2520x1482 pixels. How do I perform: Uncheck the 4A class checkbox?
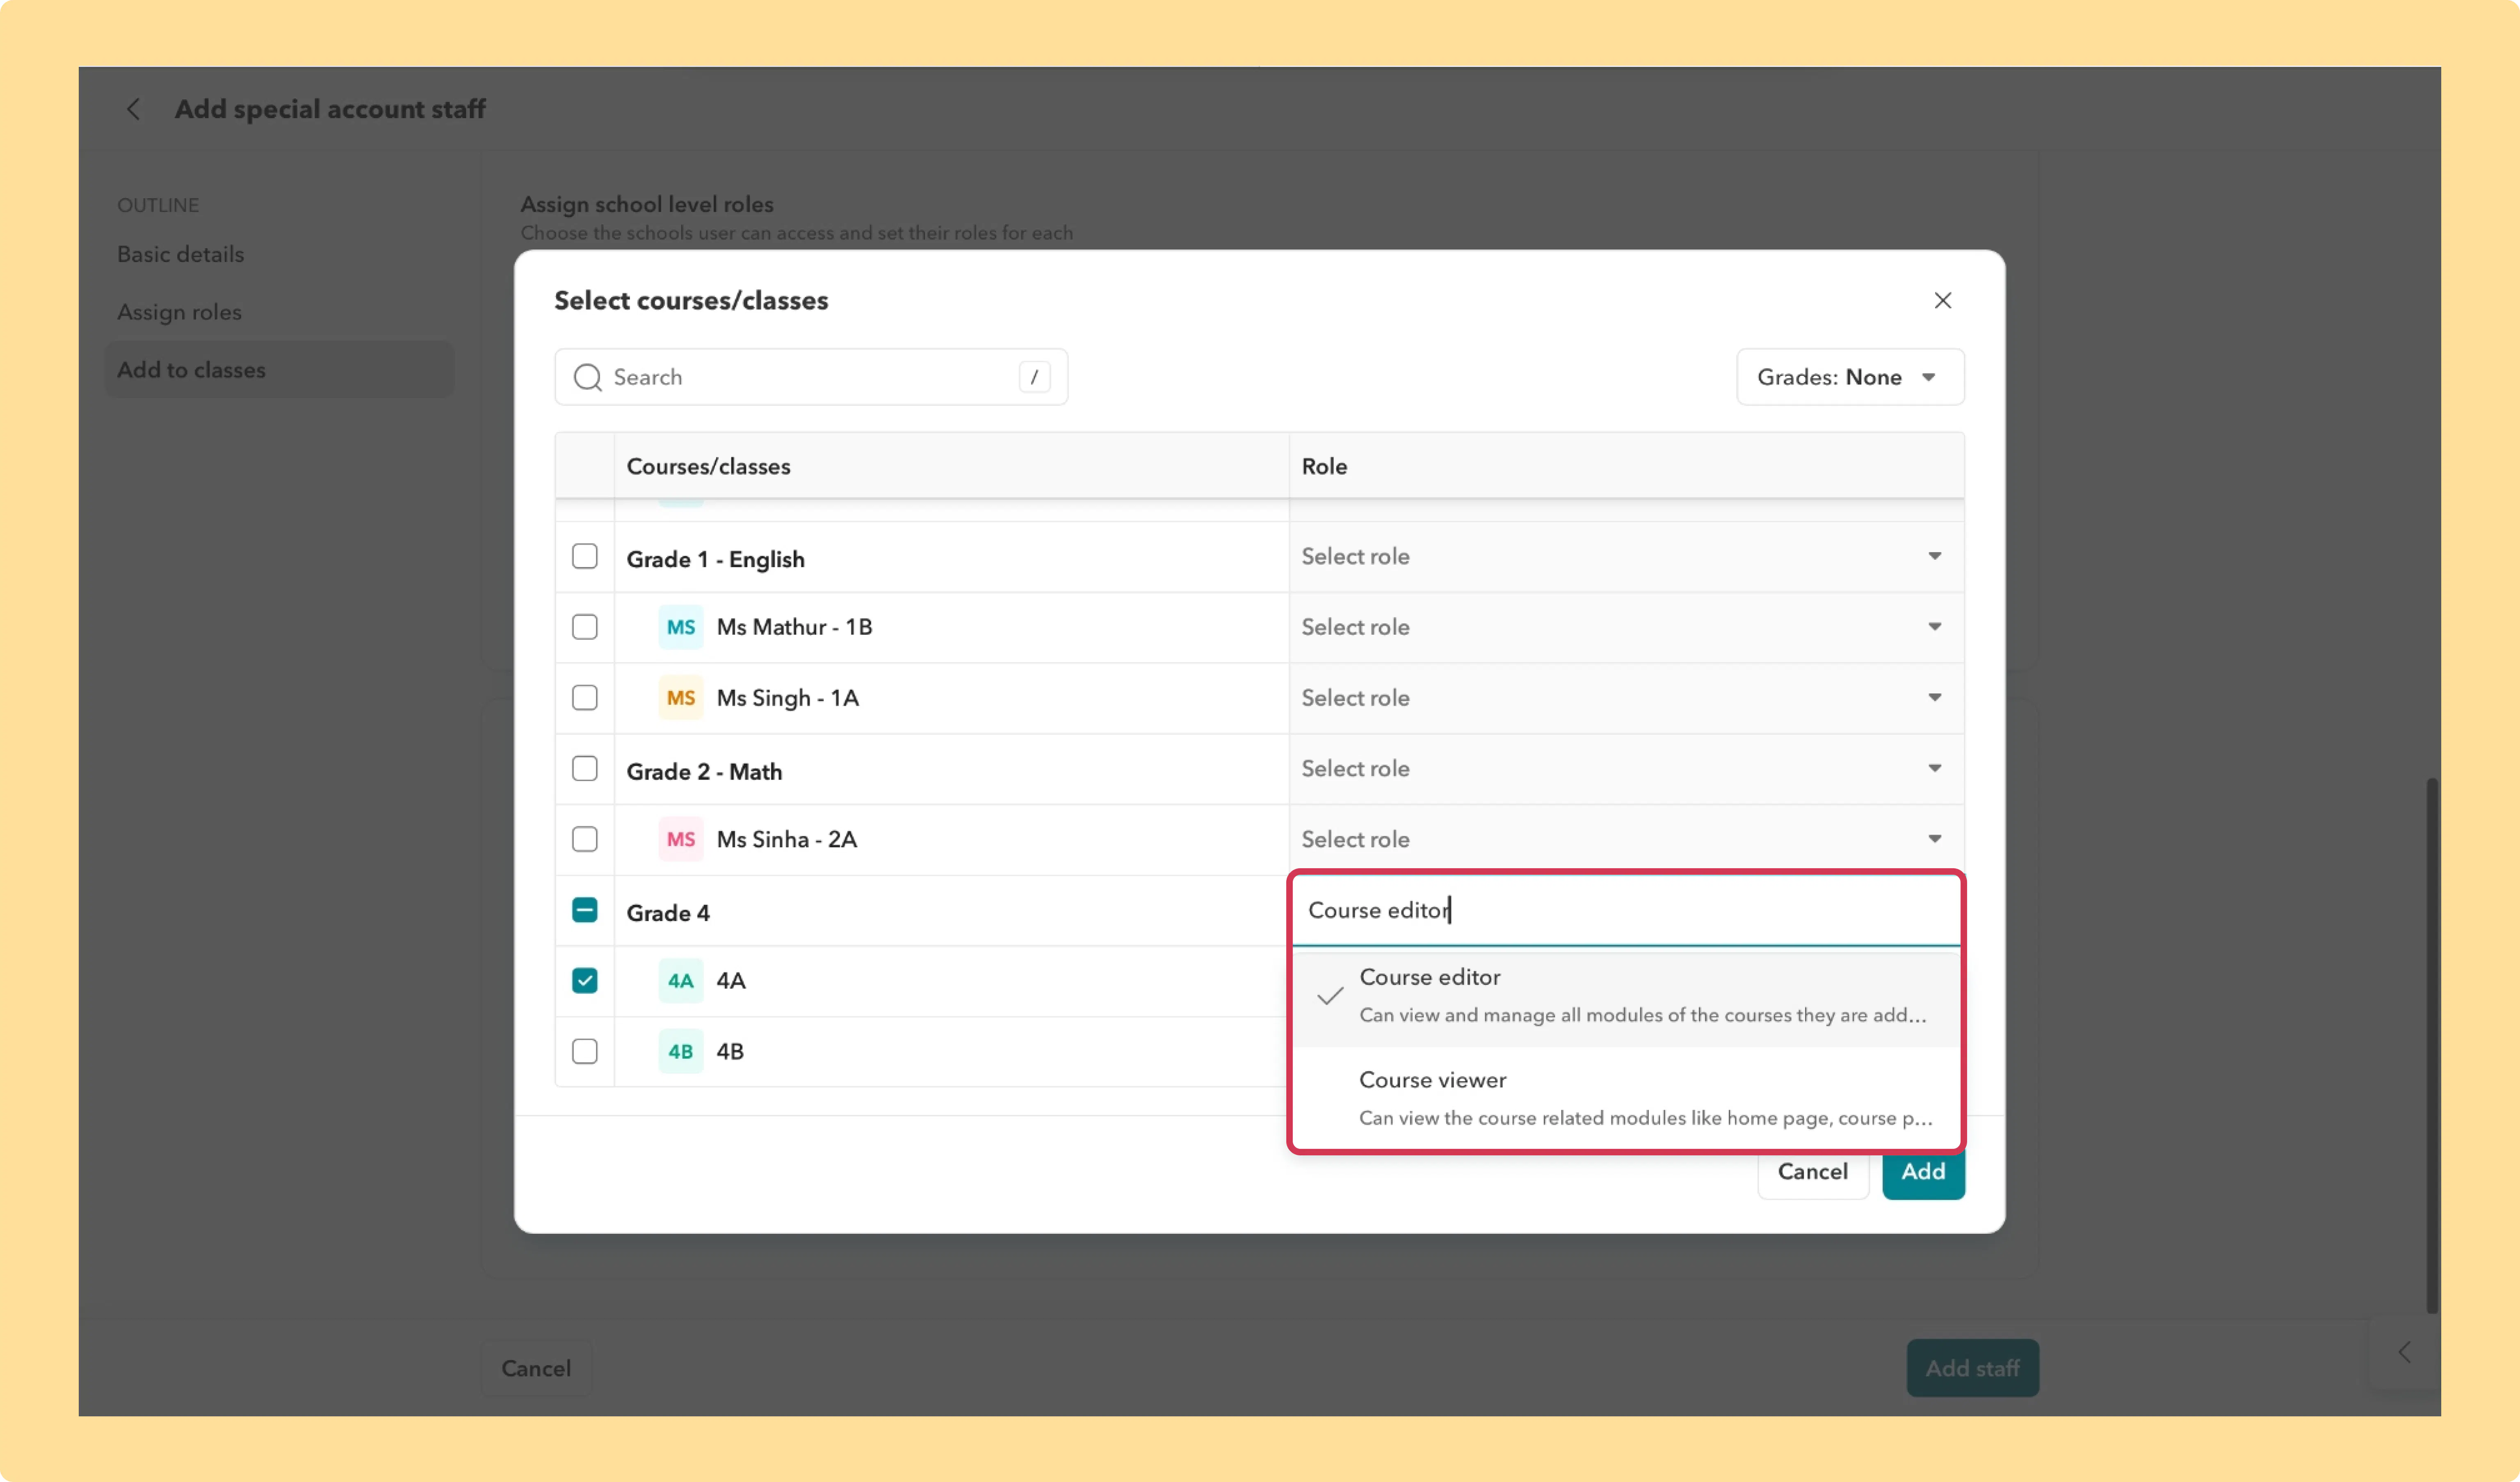[584, 981]
